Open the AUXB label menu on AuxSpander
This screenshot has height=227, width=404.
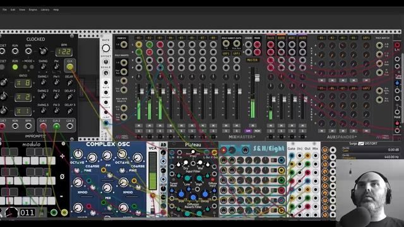tap(281, 38)
